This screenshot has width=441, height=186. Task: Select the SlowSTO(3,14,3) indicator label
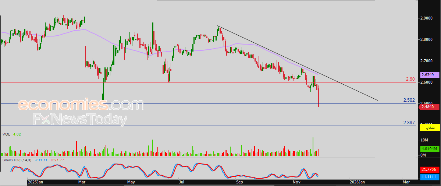(16, 160)
